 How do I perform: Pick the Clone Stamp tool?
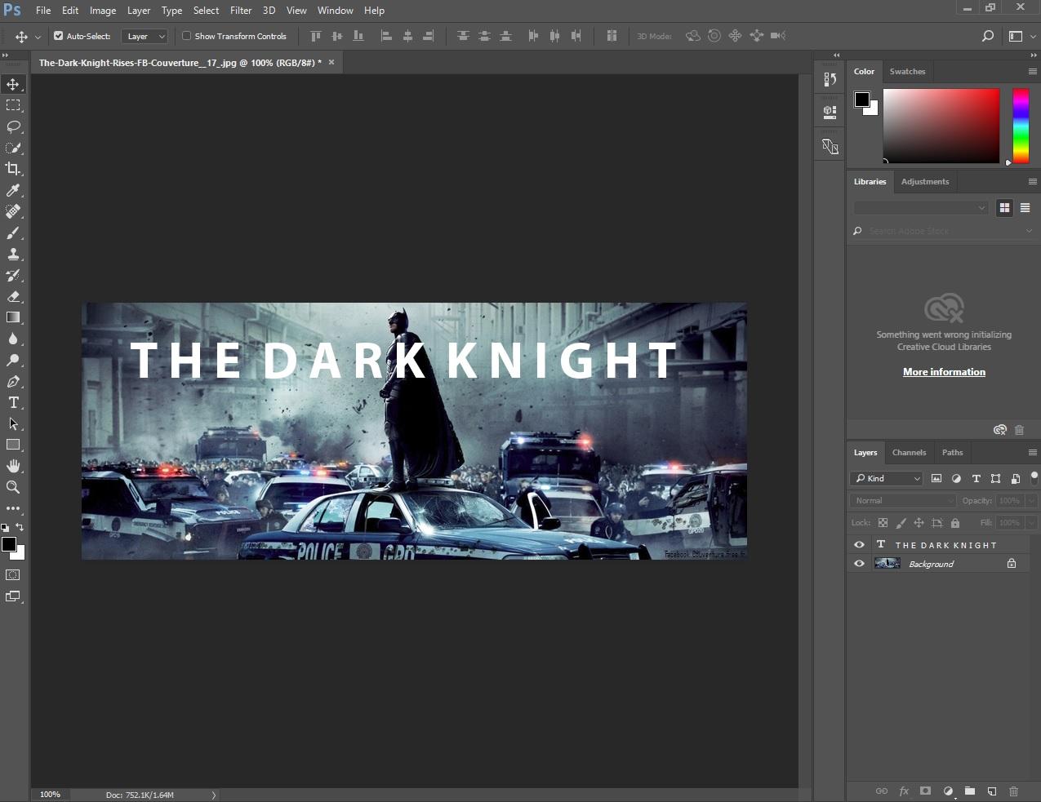coord(13,254)
